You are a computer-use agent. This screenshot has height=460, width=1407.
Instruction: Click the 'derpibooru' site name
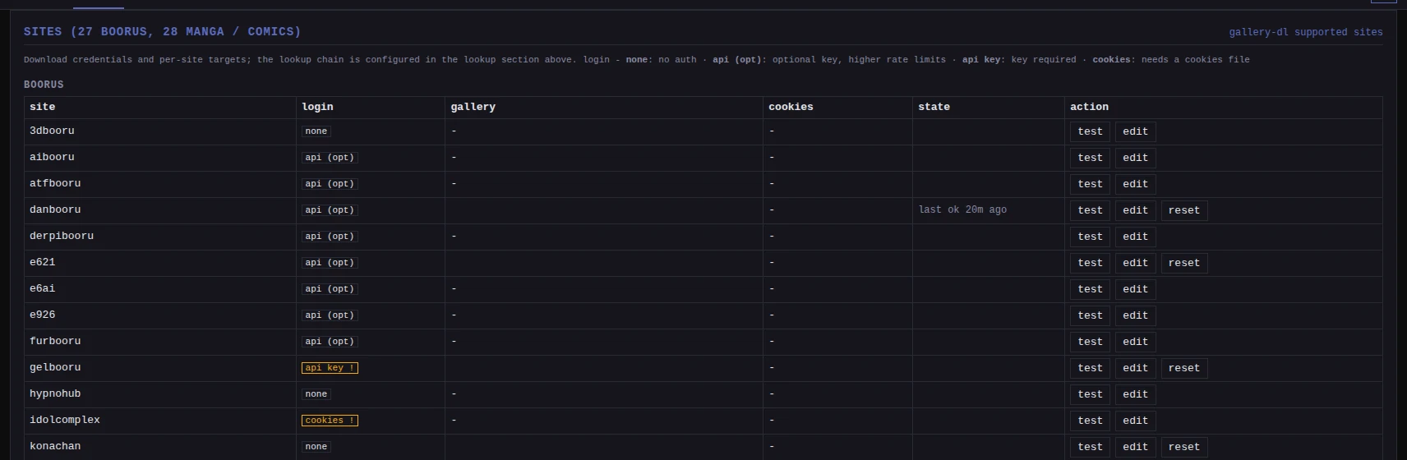62,237
